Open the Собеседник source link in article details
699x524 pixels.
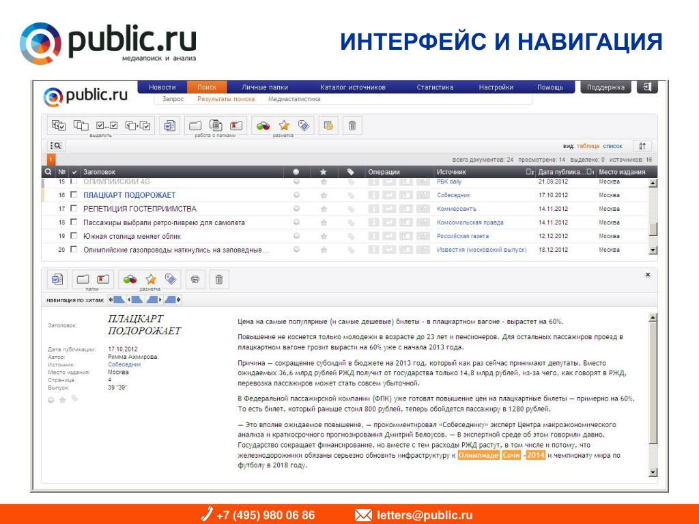tap(124, 364)
